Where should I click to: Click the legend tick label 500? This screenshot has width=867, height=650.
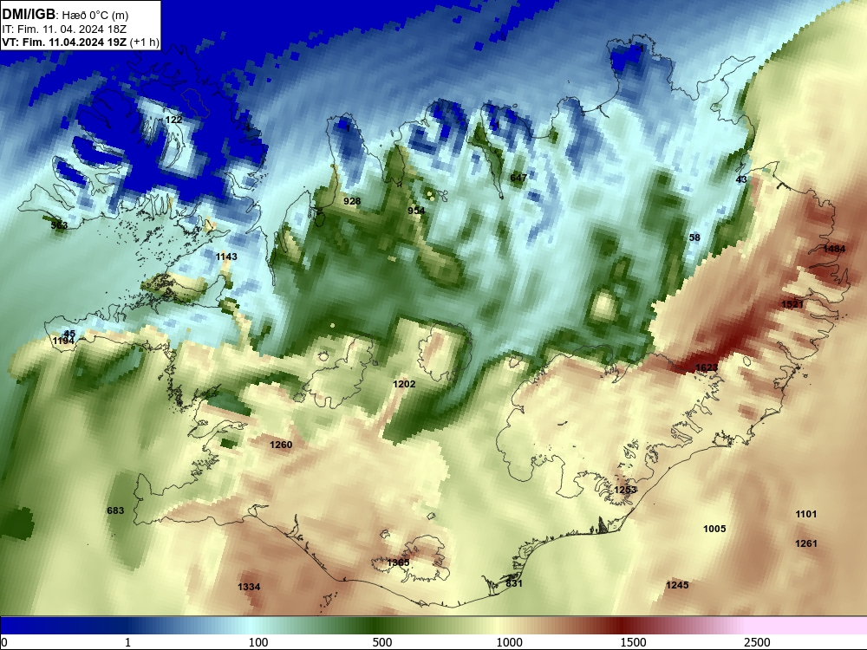coord(382,642)
